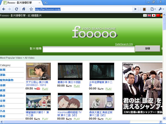Open the home page icon
166x124 pixels.
click(24, 9)
